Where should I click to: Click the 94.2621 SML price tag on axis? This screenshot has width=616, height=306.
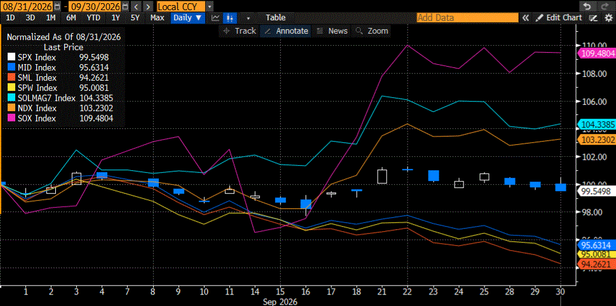596,263
